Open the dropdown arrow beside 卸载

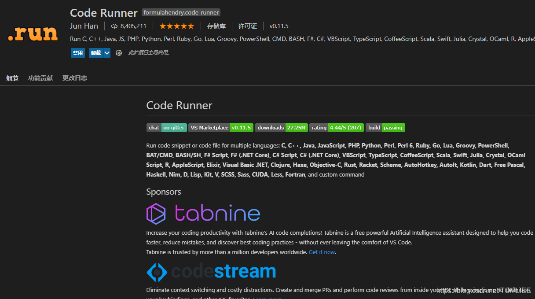[x=107, y=53]
